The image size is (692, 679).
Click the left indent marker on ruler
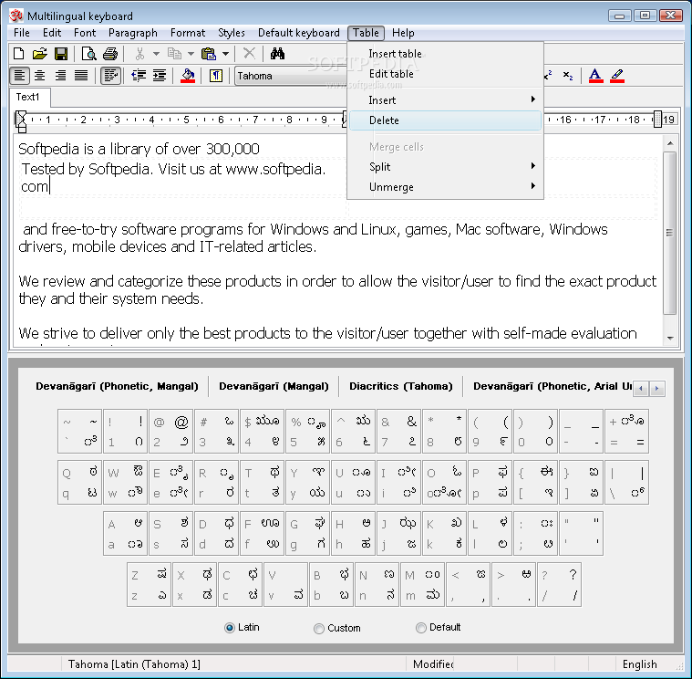pos(21,129)
